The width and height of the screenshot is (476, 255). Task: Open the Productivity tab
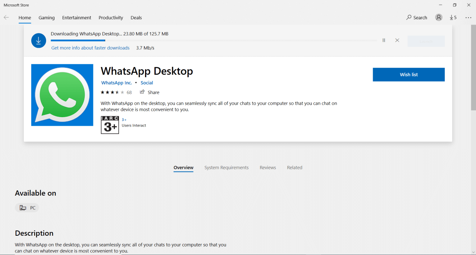coord(111,18)
